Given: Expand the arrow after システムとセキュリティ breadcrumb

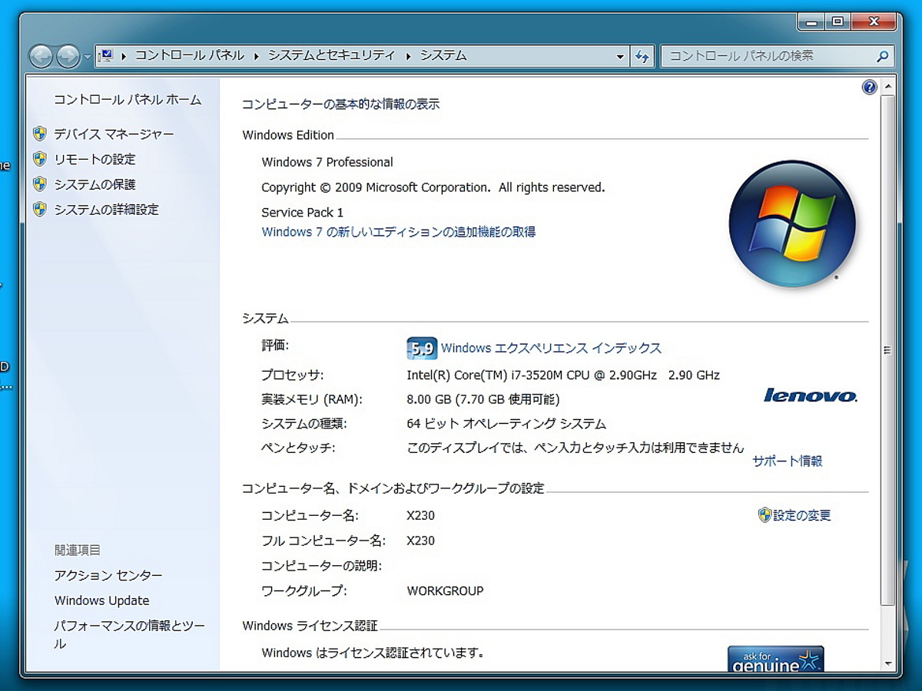Looking at the screenshot, I should tap(408, 55).
